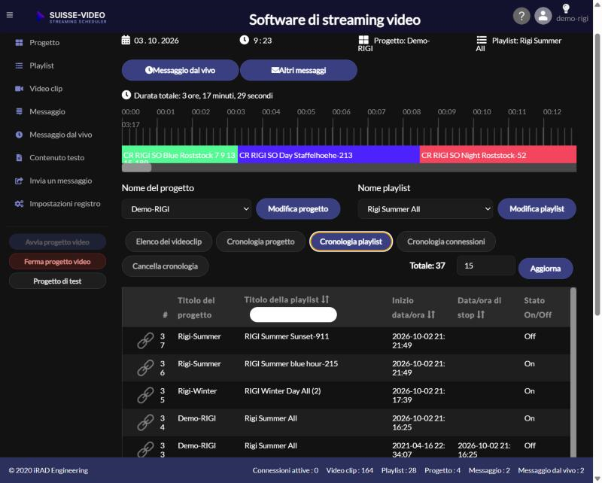Click the Messaggio dal vivo button
Viewport: 602px width, 483px height.
(x=180, y=70)
